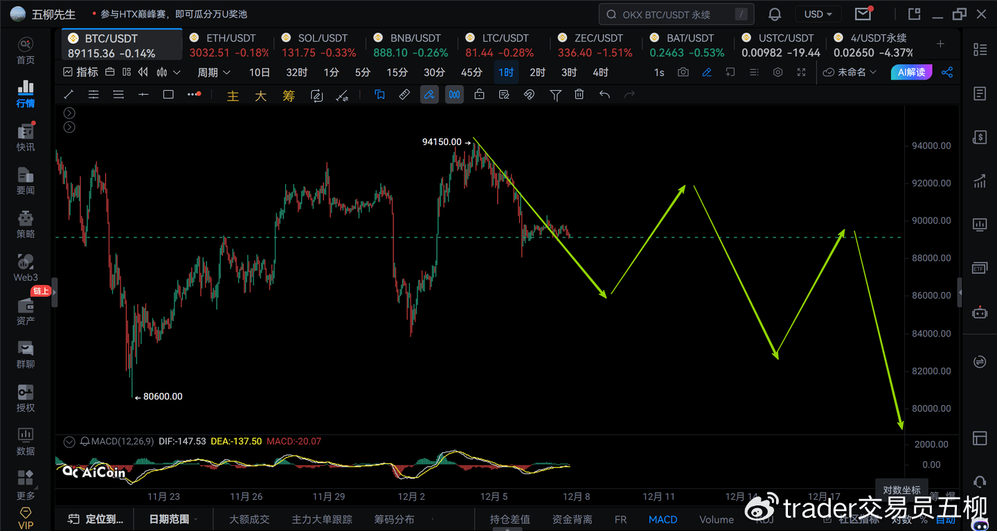This screenshot has height=531, width=997.
Task: Select the ruler measure tool
Action: (404, 95)
